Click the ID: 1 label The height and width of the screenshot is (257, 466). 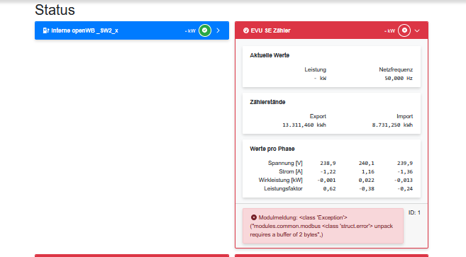coord(414,212)
